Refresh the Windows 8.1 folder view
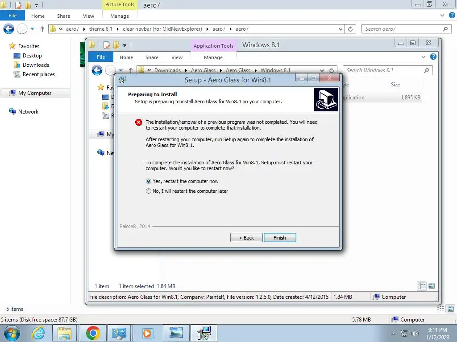The width and height of the screenshot is (457, 342). pyautogui.click(x=332, y=70)
